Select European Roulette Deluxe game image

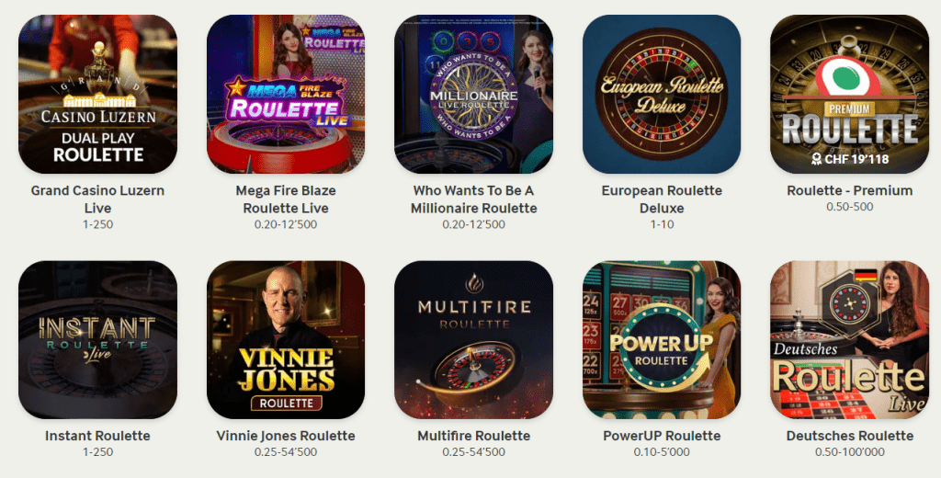(662, 95)
